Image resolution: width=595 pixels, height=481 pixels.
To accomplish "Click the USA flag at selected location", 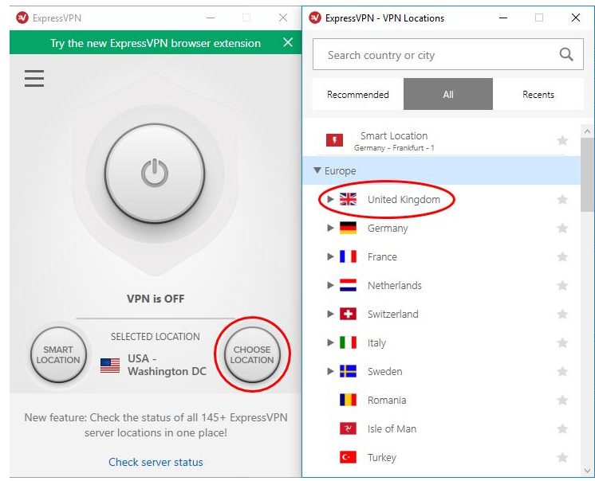I will [x=110, y=366].
